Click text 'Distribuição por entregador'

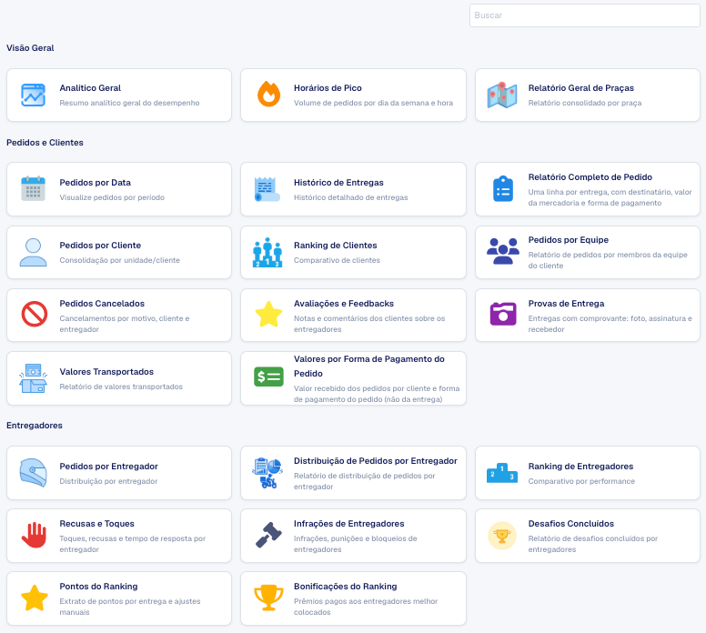(108, 481)
